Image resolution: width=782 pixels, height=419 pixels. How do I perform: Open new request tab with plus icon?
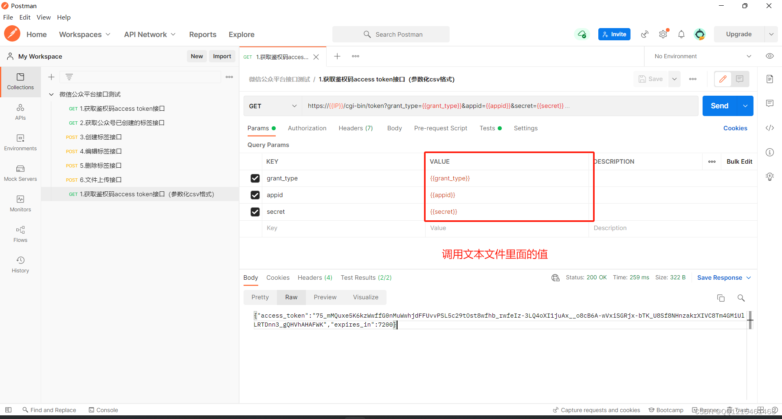337,56
